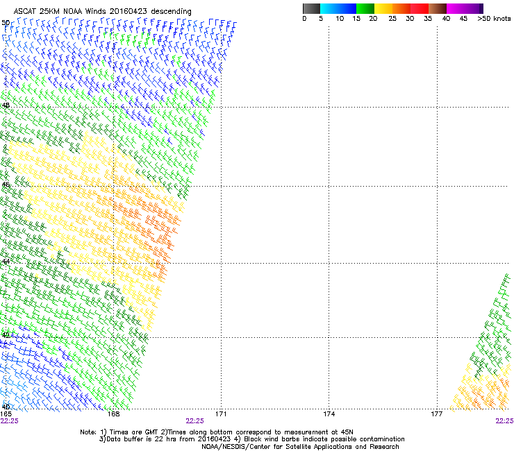Viewport: 514px width, 451px height.
Task: Click latitude label '48'
Action: (x=6, y=105)
